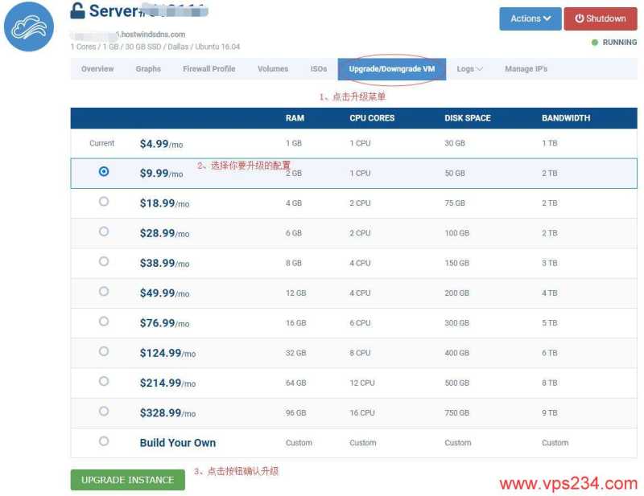Click the 5 TB bandwidth cell
This screenshot has height=496, width=644.
pyautogui.click(x=550, y=323)
